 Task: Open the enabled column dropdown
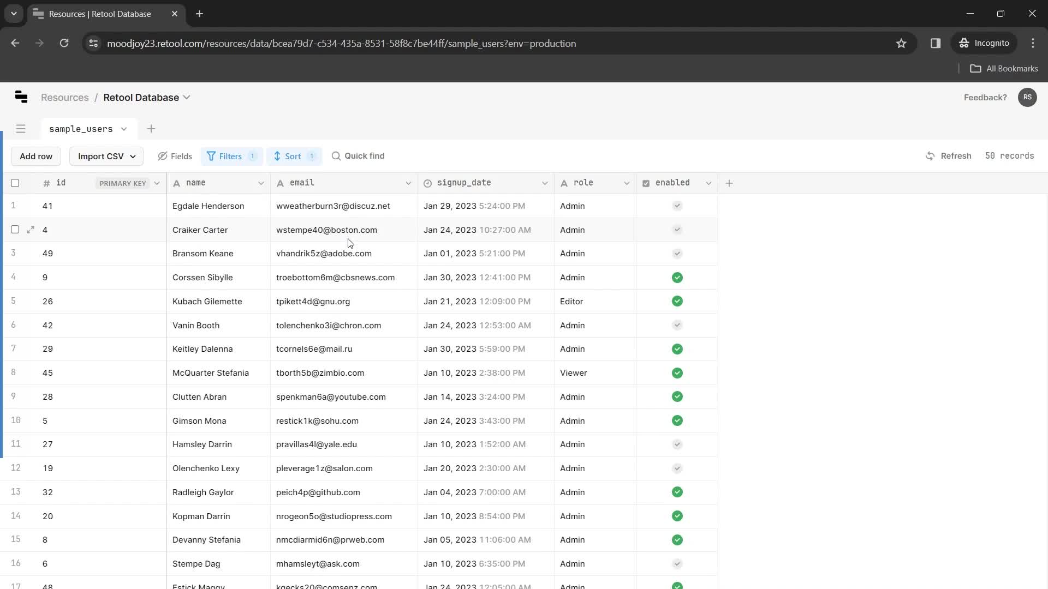coord(708,183)
